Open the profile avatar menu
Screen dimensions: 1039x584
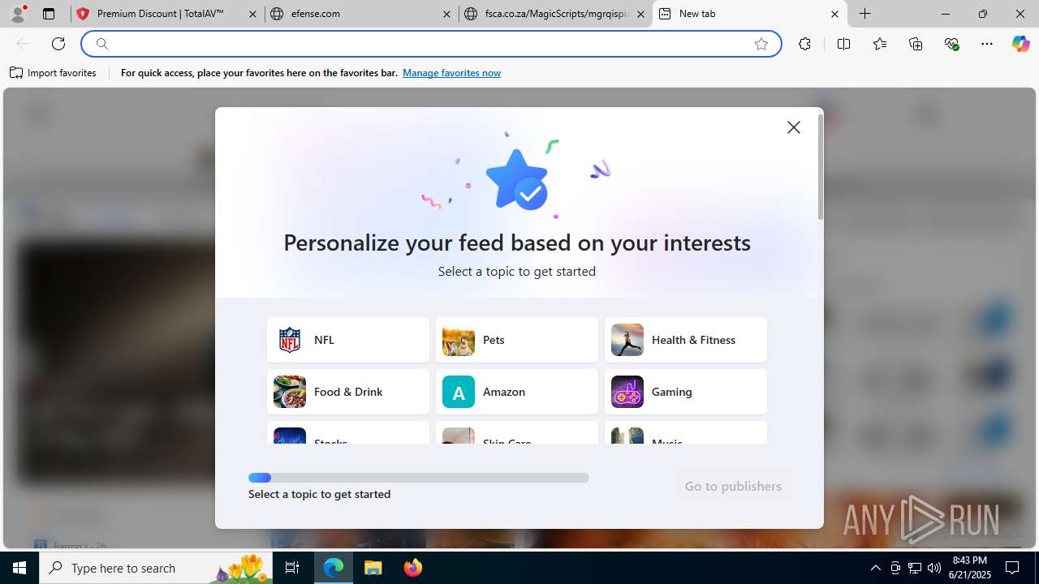[x=18, y=14]
